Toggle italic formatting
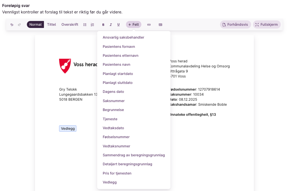290x191 pixels. coord(111,25)
